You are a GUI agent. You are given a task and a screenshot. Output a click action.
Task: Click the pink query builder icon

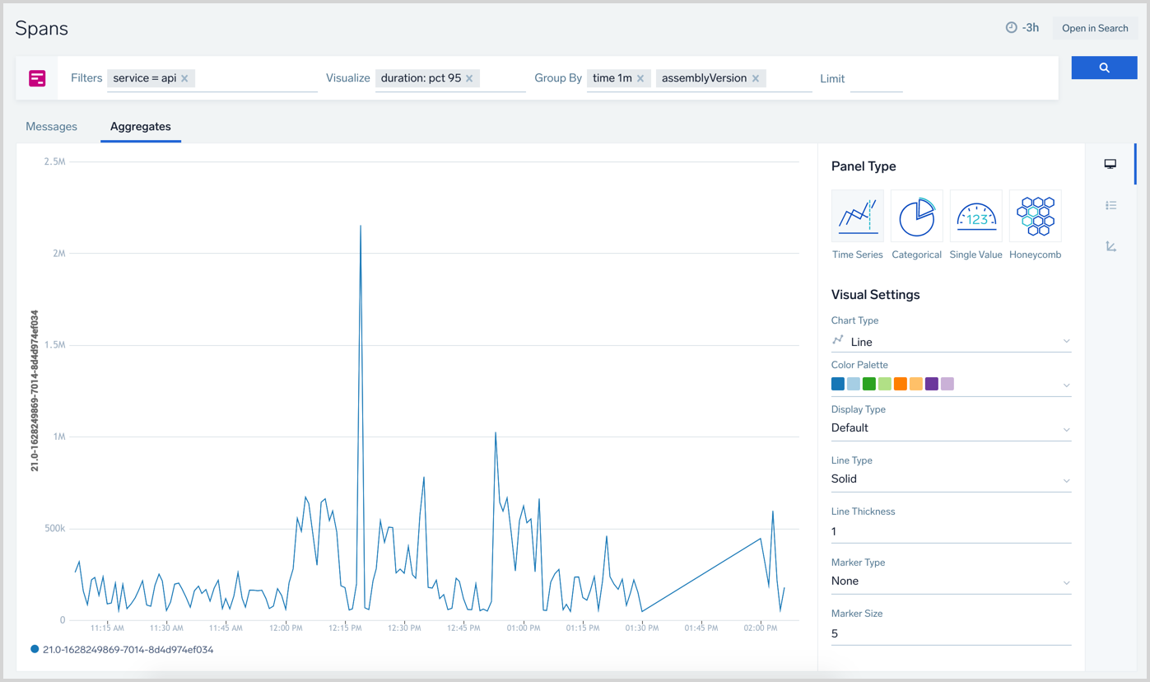coord(37,78)
